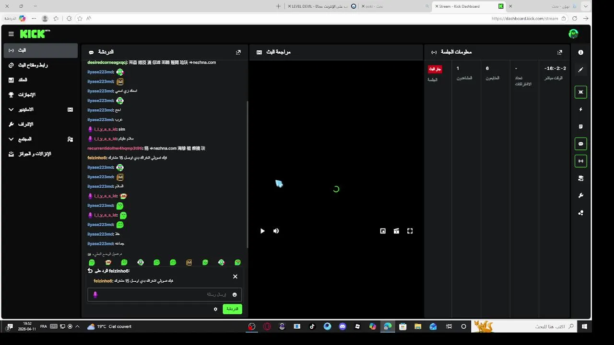Select the البث sidebar item
Image resolution: width=614 pixels, height=345 pixels.
(41, 50)
